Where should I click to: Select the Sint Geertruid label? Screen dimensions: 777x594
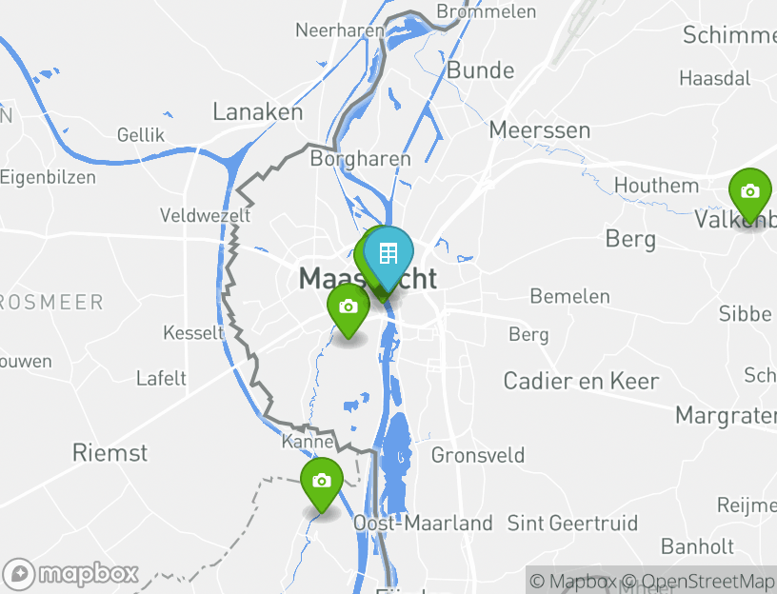click(572, 524)
